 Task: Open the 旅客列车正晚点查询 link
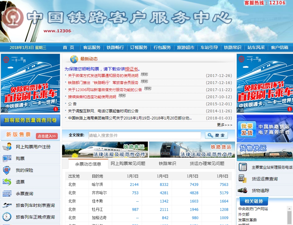point(35,217)
